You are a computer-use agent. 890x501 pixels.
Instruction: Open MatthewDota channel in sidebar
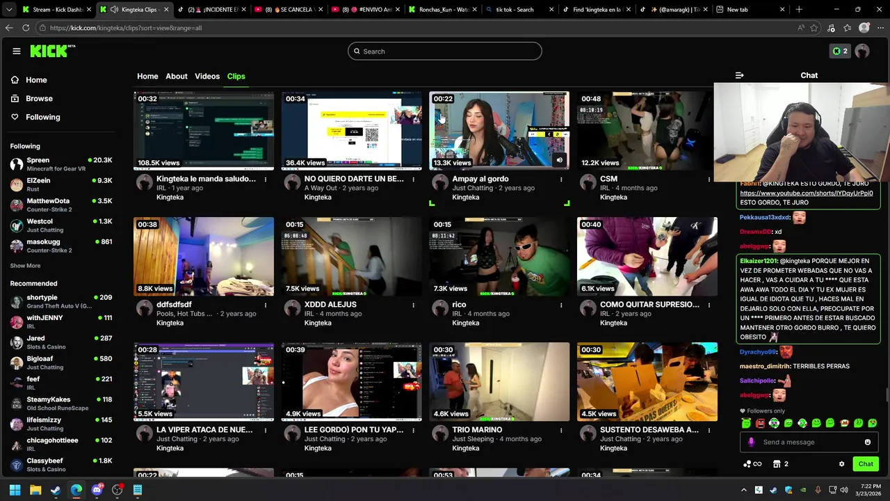point(61,205)
